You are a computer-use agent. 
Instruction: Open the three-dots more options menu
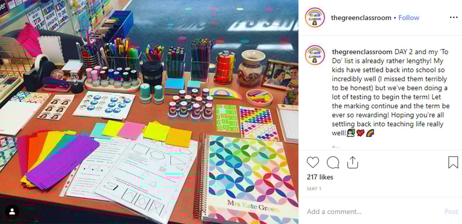pyautogui.click(x=454, y=18)
